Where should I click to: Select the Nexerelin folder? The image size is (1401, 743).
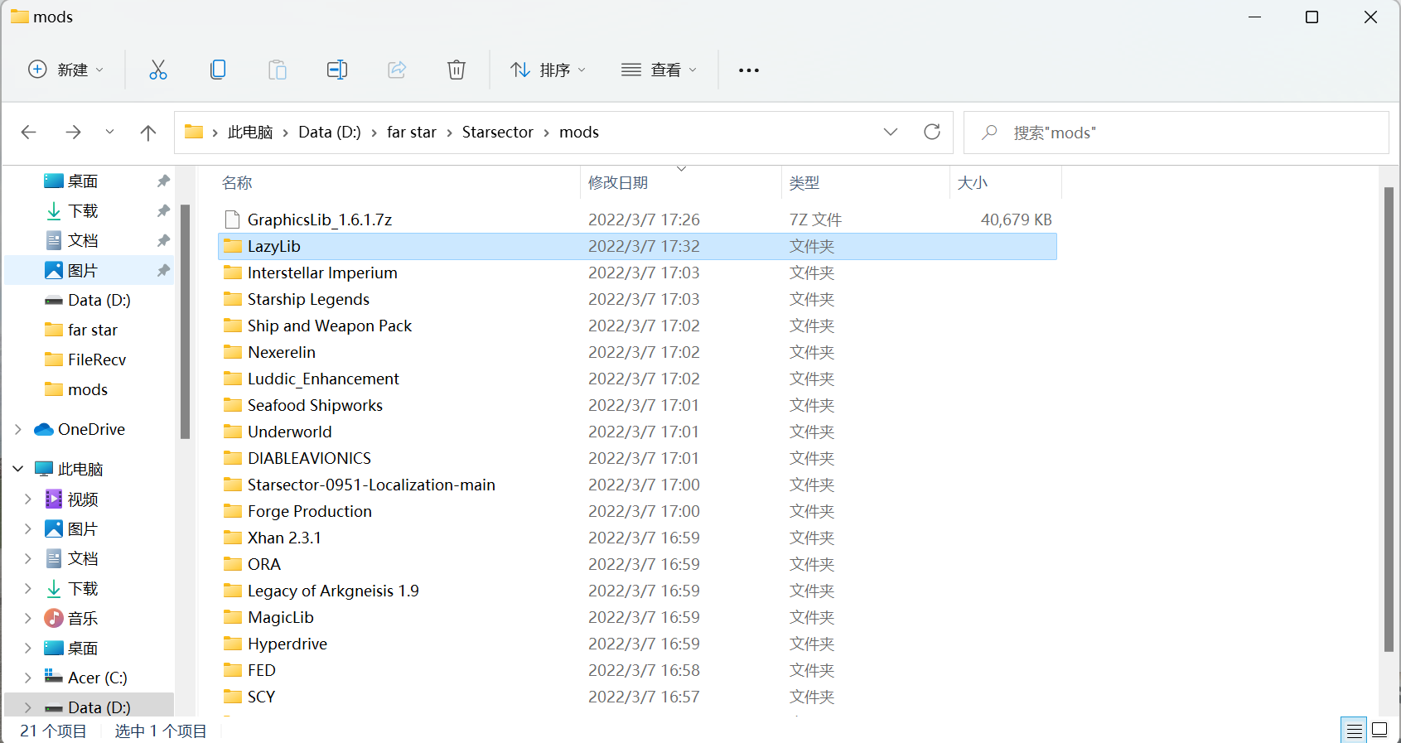click(282, 352)
